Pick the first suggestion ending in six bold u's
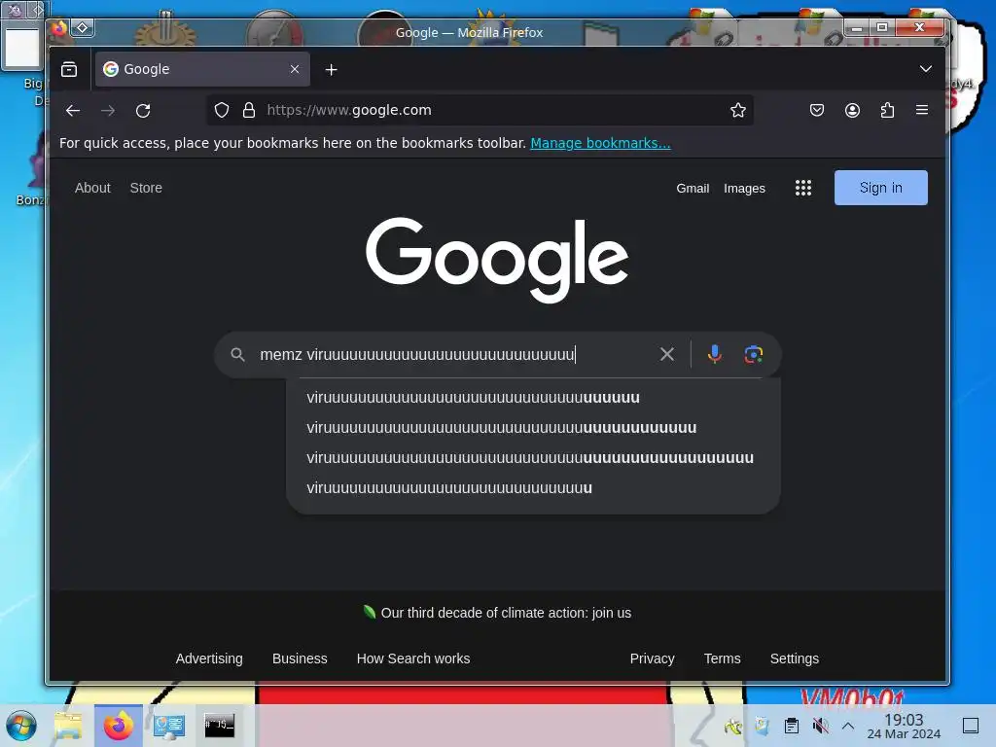The height and width of the screenshot is (747, 996). click(533, 398)
